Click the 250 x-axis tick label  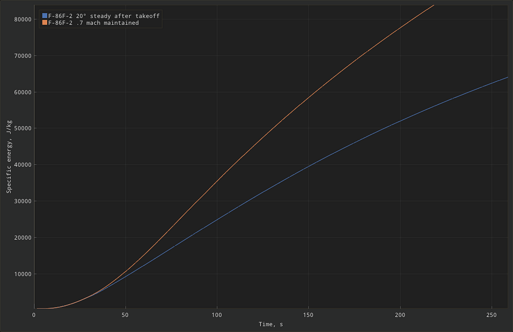click(491, 315)
